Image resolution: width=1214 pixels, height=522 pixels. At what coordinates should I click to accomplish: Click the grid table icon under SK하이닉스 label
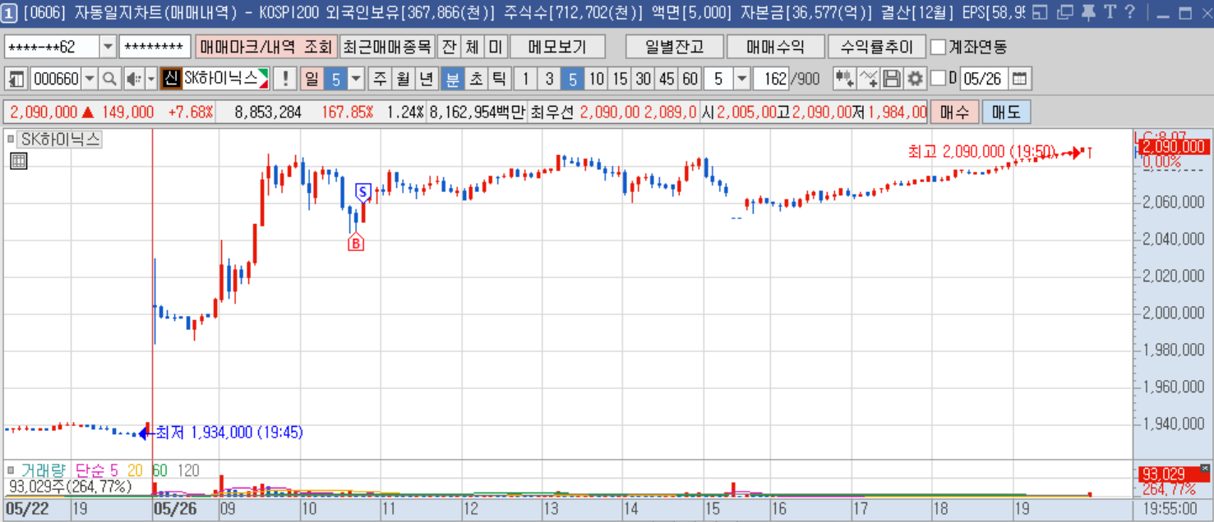[19, 161]
